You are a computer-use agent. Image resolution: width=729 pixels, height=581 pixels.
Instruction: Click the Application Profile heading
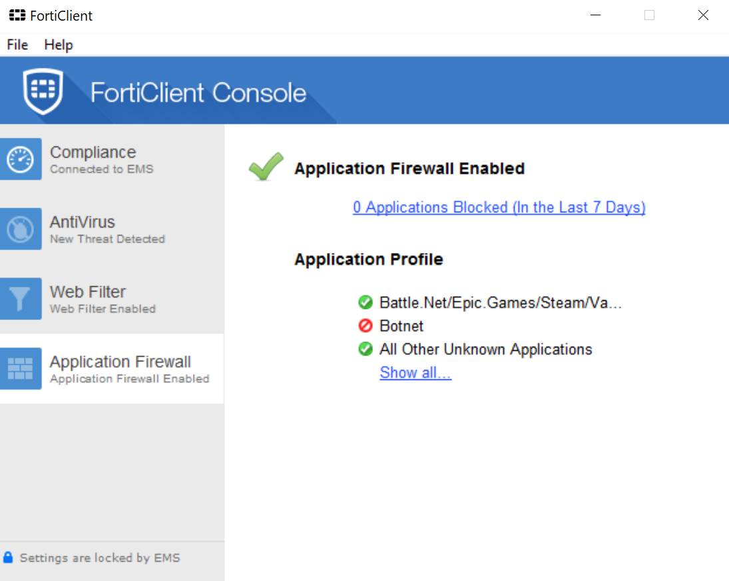click(369, 259)
